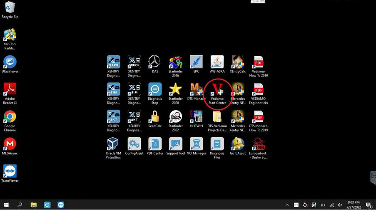This screenshot has width=376, height=210.
Task: Open the network tray icon
Action: coord(332,205)
